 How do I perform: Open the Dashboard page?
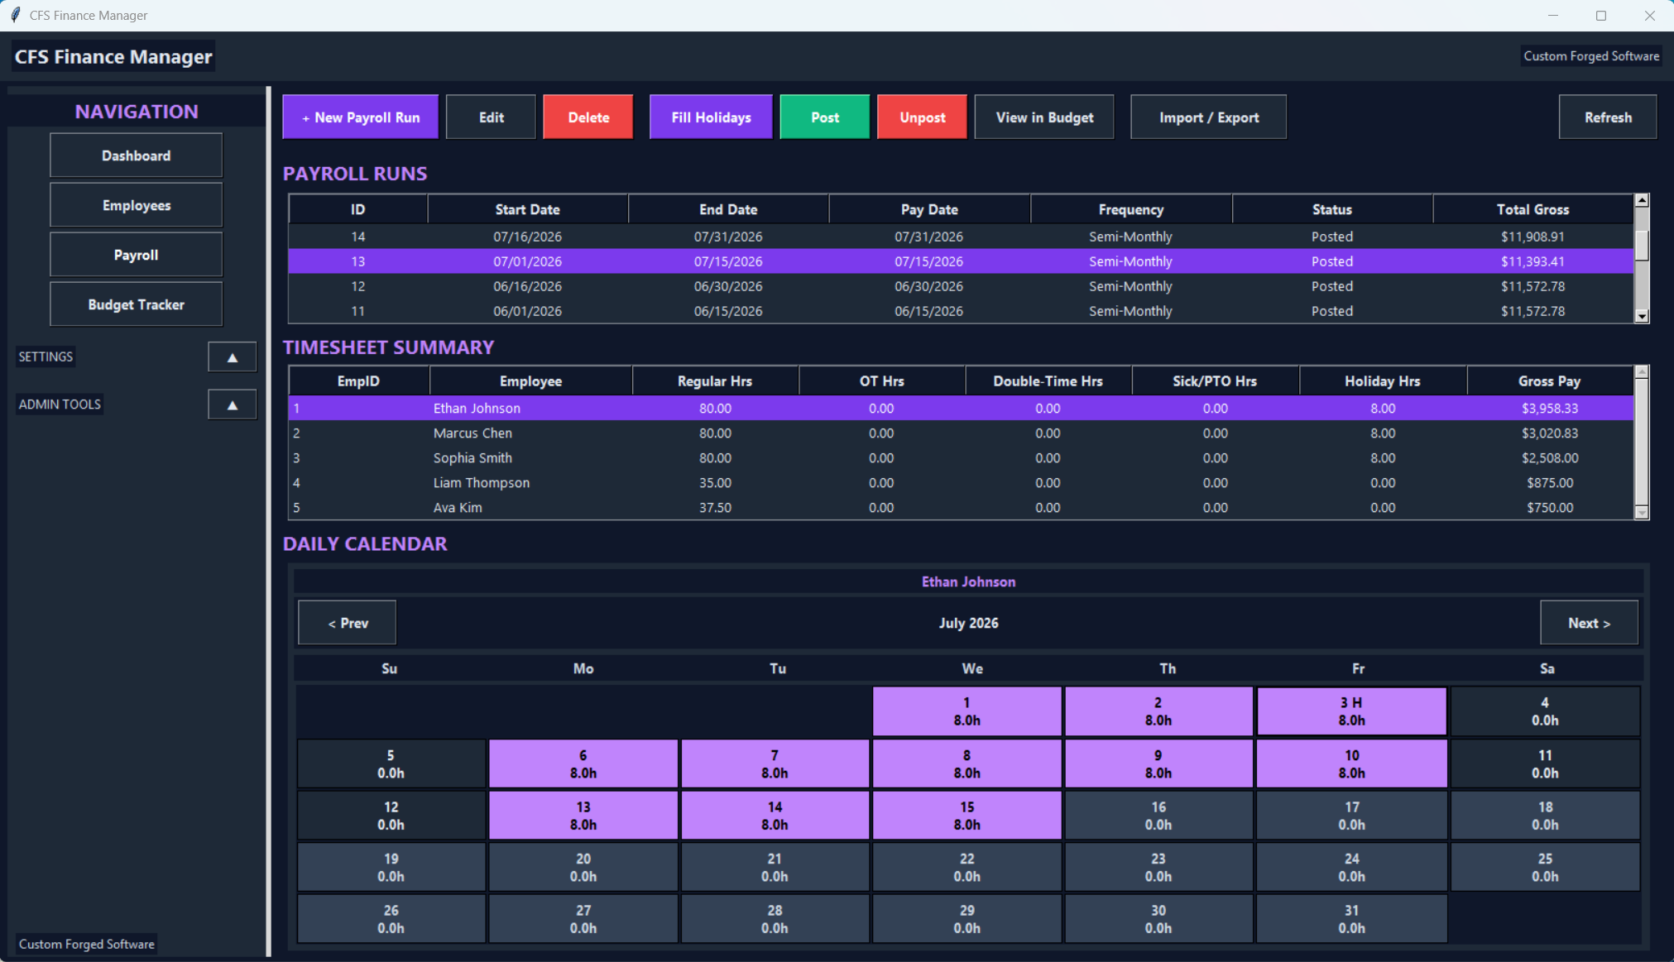[136, 156]
